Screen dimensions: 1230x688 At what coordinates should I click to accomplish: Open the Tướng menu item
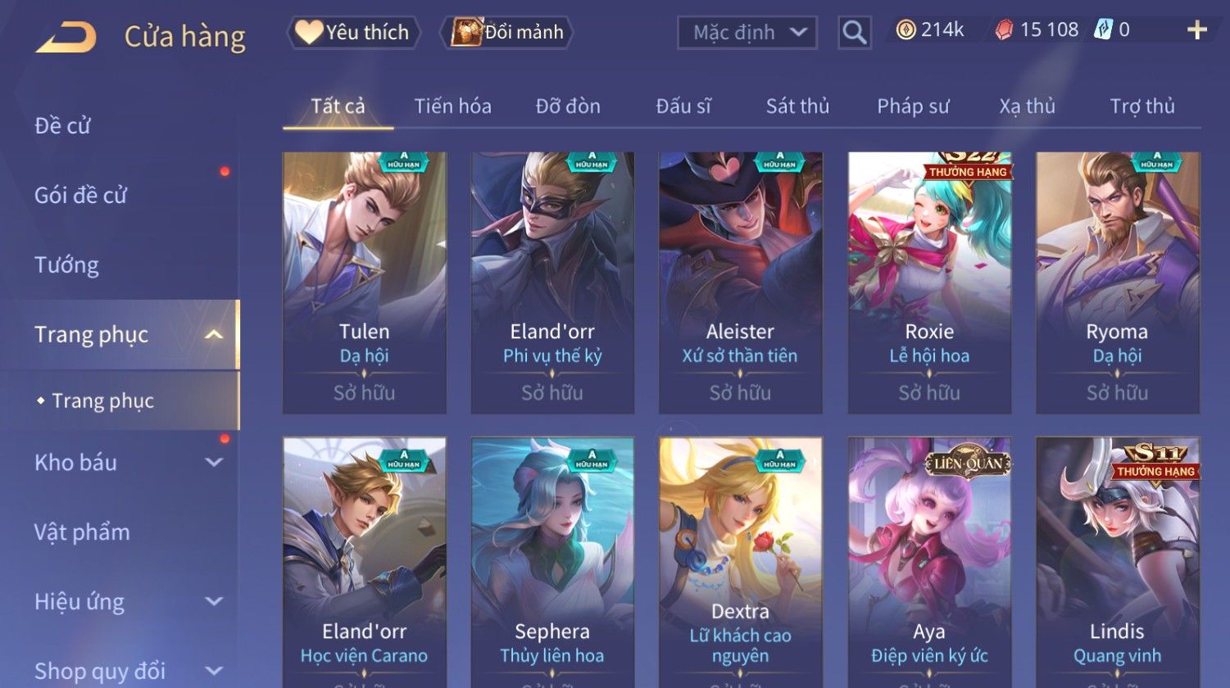click(66, 265)
